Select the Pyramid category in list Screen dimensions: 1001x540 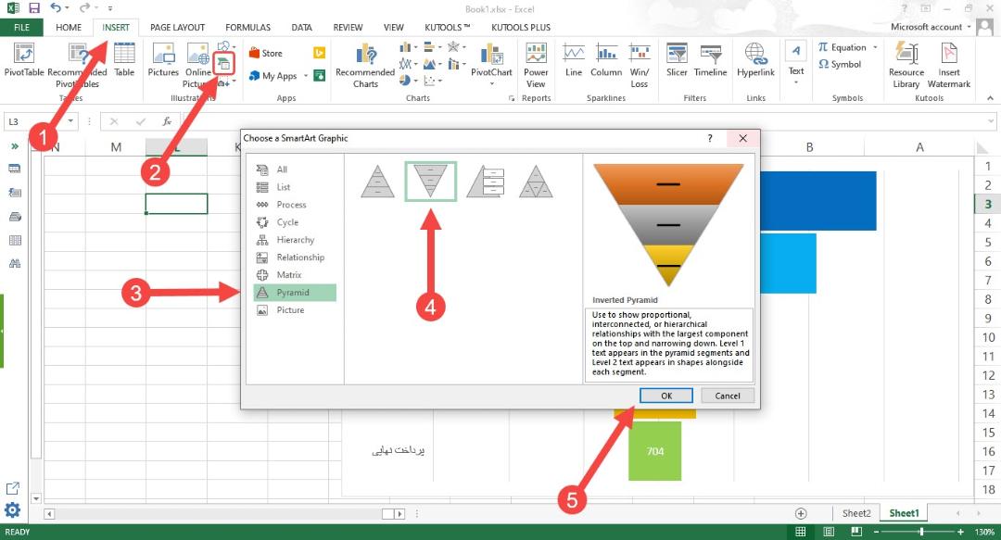coord(295,293)
